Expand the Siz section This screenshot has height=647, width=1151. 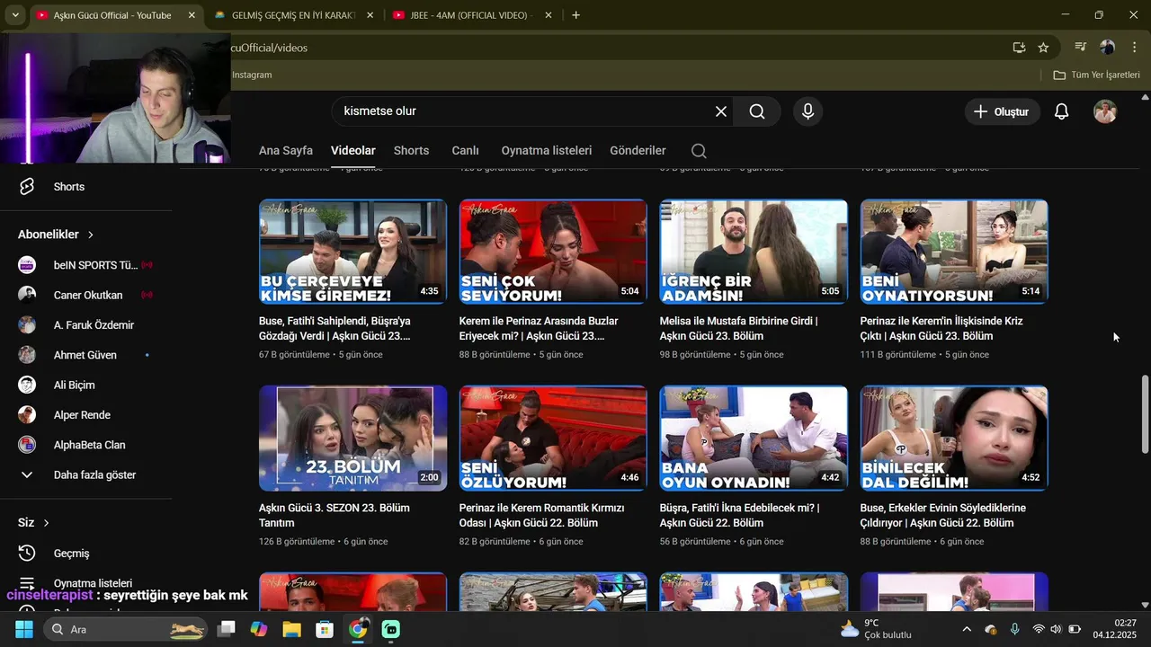coord(33,523)
